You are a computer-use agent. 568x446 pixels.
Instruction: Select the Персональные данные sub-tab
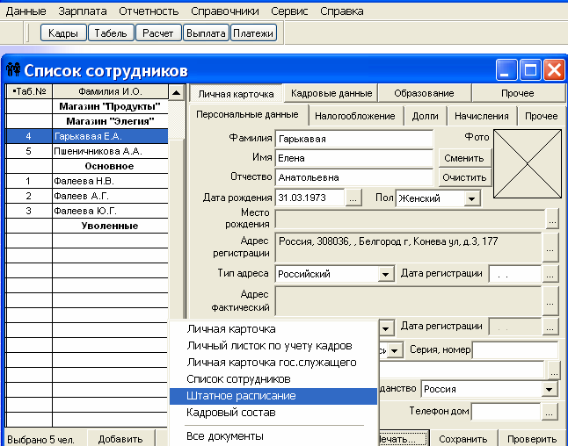(x=248, y=115)
